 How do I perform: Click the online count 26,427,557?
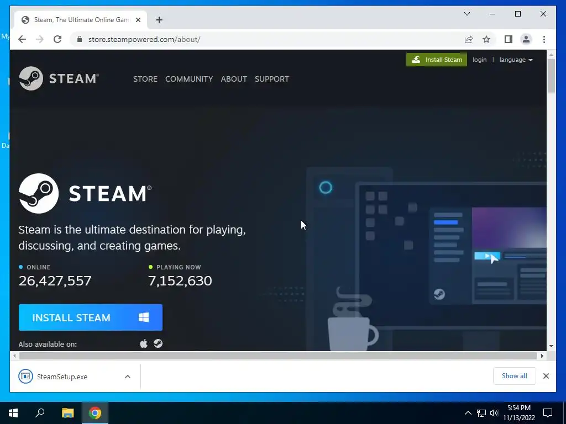(55, 281)
